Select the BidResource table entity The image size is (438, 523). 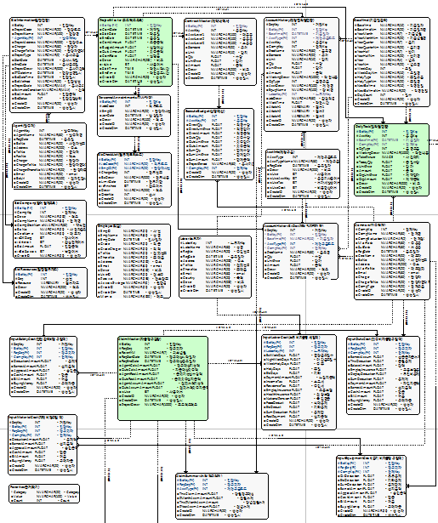click(x=51, y=282)
